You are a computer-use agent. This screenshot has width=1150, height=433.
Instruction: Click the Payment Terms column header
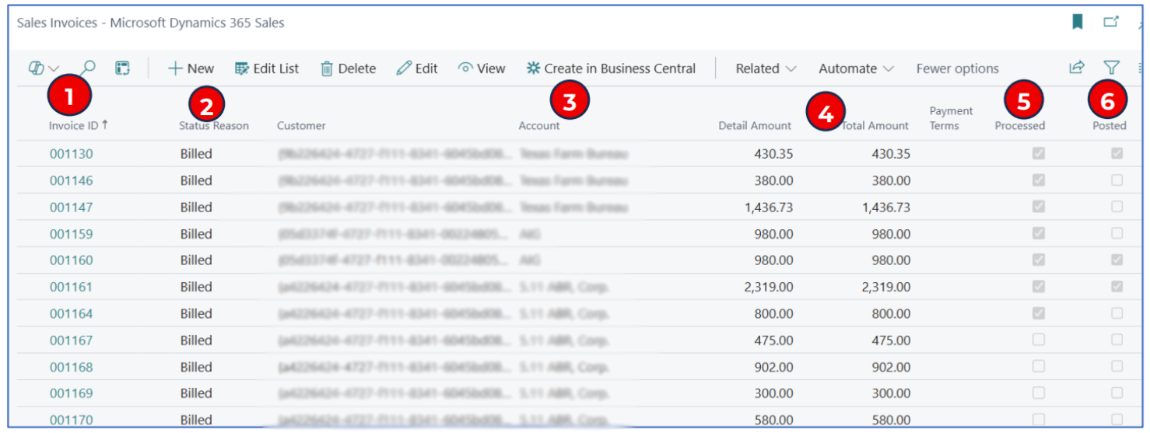(951, 118)
